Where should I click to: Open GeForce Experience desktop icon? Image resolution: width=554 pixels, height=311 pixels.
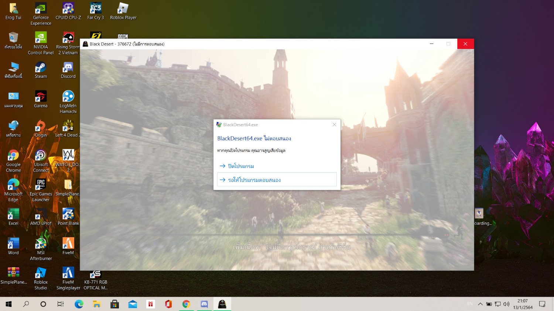click(41, 14)
